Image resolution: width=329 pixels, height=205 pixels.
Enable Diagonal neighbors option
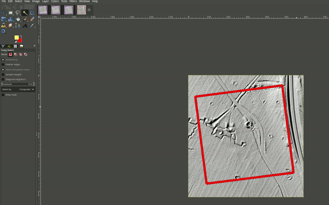click(x=3, y=79)
